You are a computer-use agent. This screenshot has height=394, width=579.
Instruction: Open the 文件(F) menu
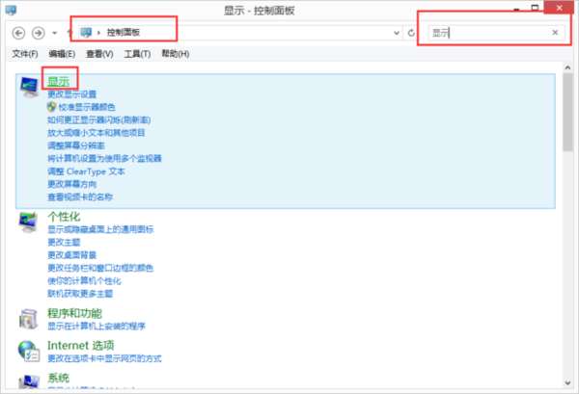coord(25,54)
